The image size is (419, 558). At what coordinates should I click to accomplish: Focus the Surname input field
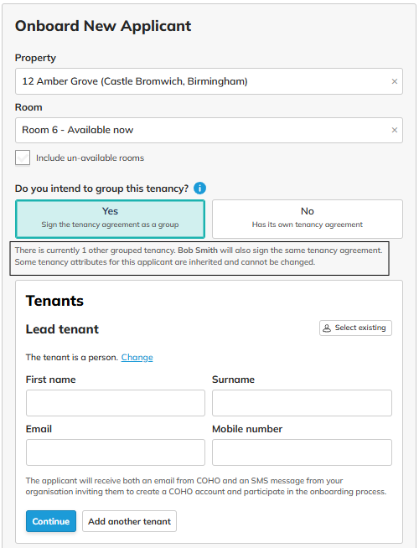(302, 403)
